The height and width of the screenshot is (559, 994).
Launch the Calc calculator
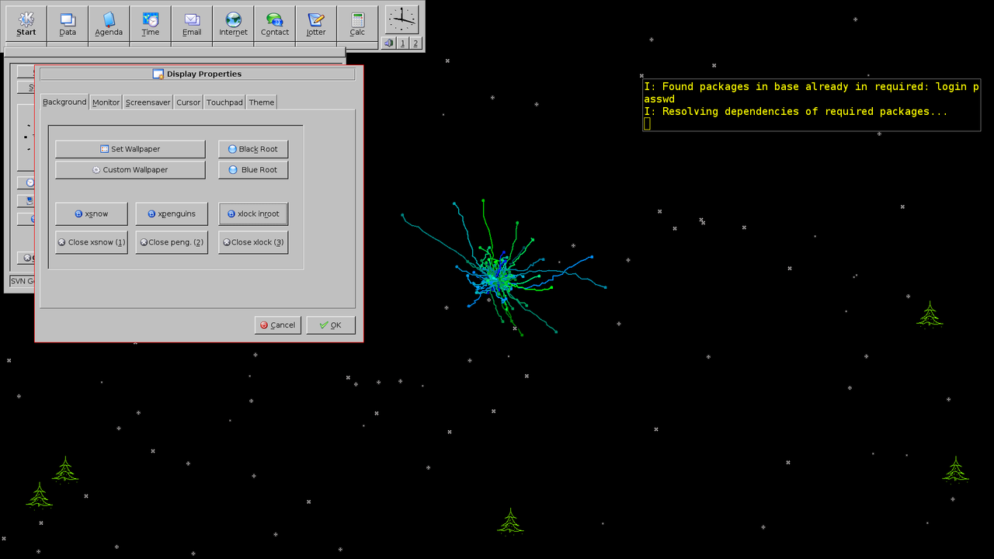357,23
